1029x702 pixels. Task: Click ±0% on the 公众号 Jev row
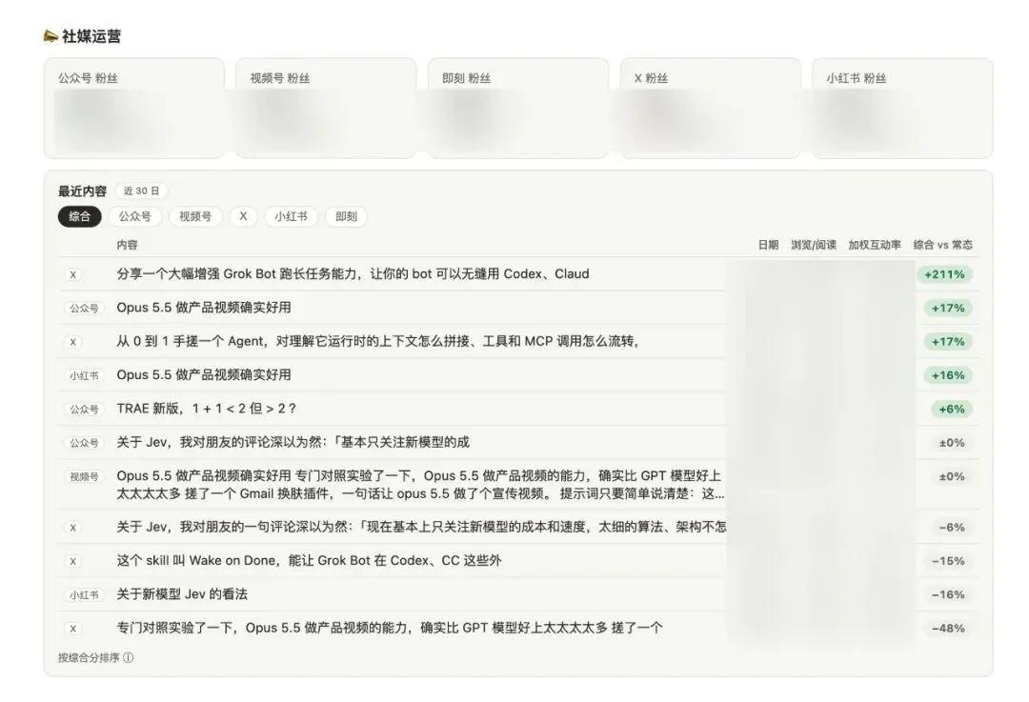click(952, 443)
